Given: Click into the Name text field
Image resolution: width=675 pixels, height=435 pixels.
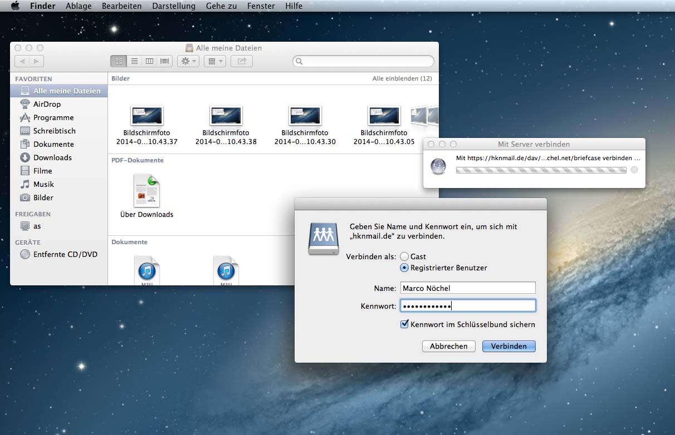Looking at the screenshot, I should pos(467,288).
